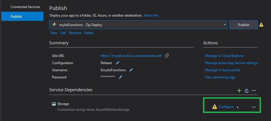Rename the publish profile
Screen dimensions: 271x121
75,33
